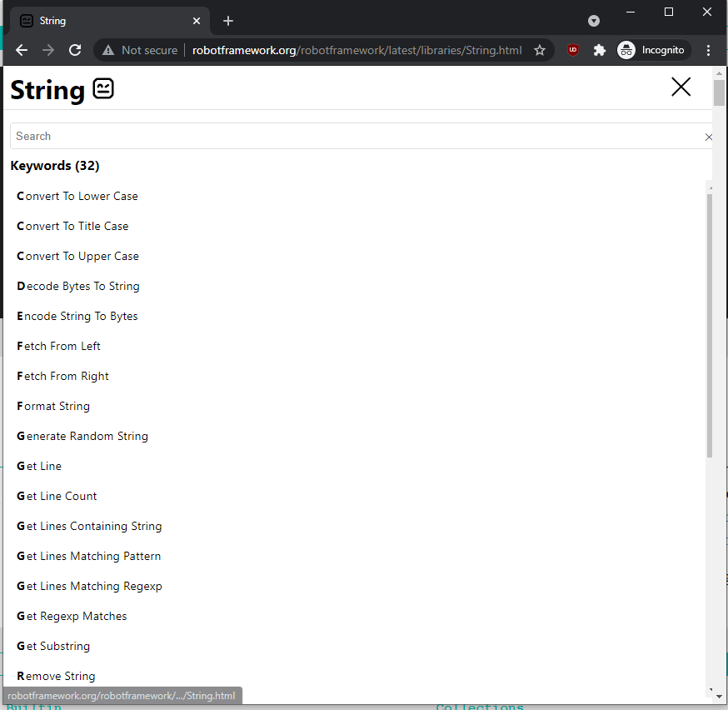
Task: Open the Extensions puzzle icon
Action: pyautogui.click(x=600, y=50)
